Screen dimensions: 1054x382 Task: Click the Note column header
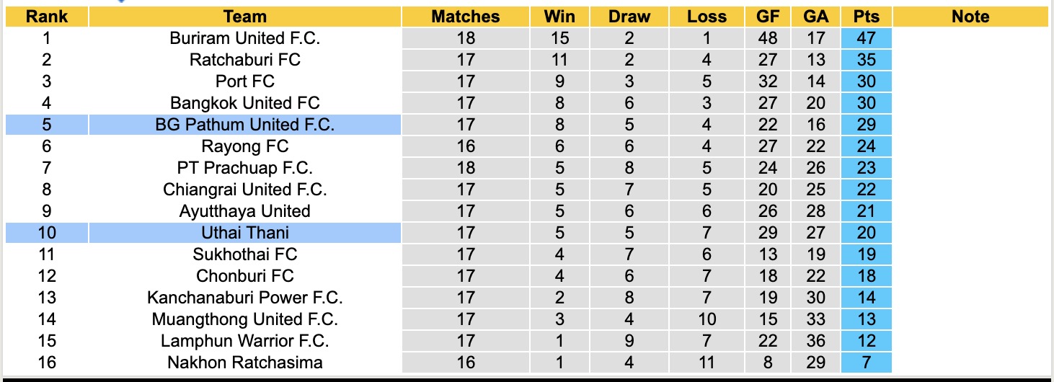pyautogui.click(x=970, y=17)
